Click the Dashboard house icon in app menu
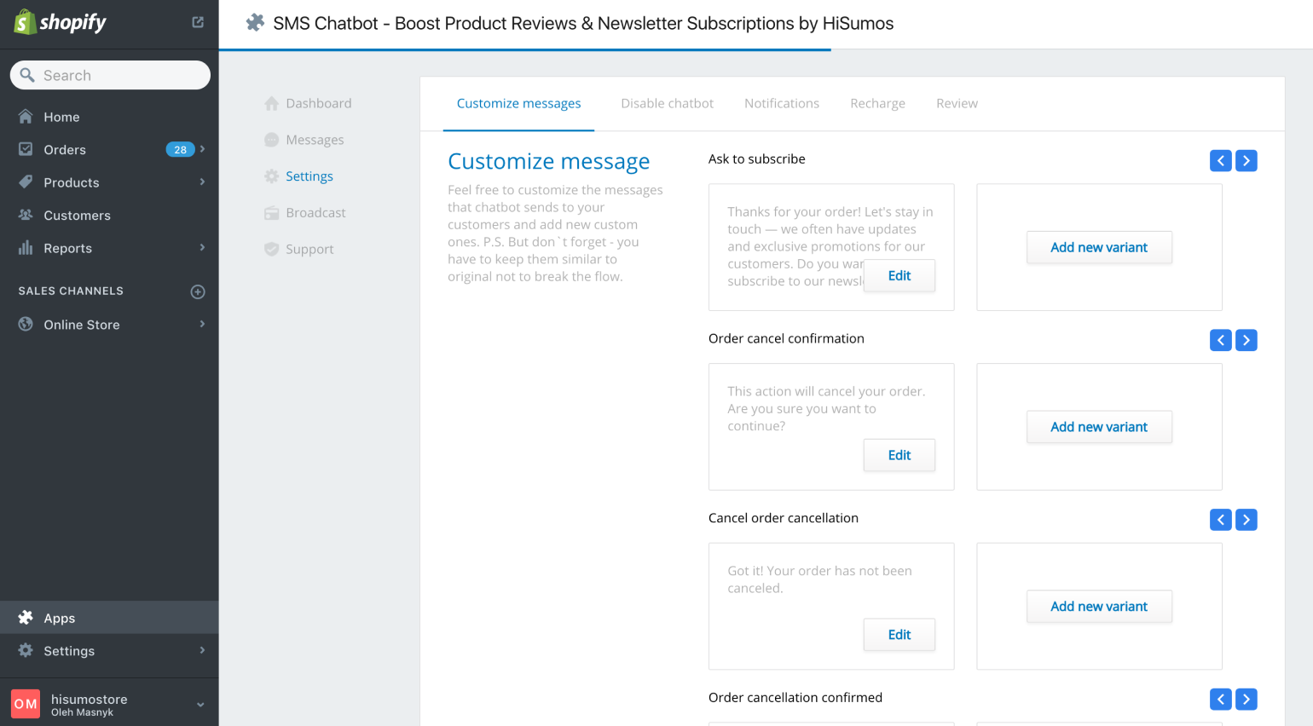Image resolution: width=1313 pixels, height=726 pixels. pos(271,103)
